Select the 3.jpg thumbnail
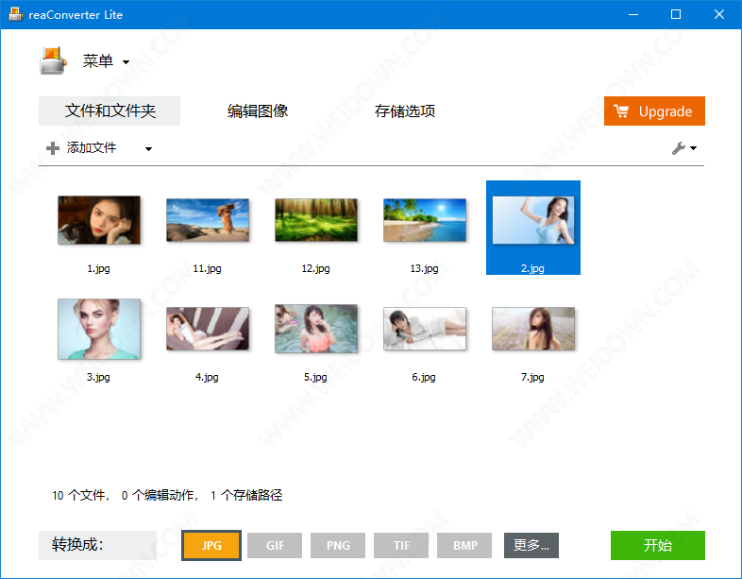742x579 pixels. (x=99, y=329)
